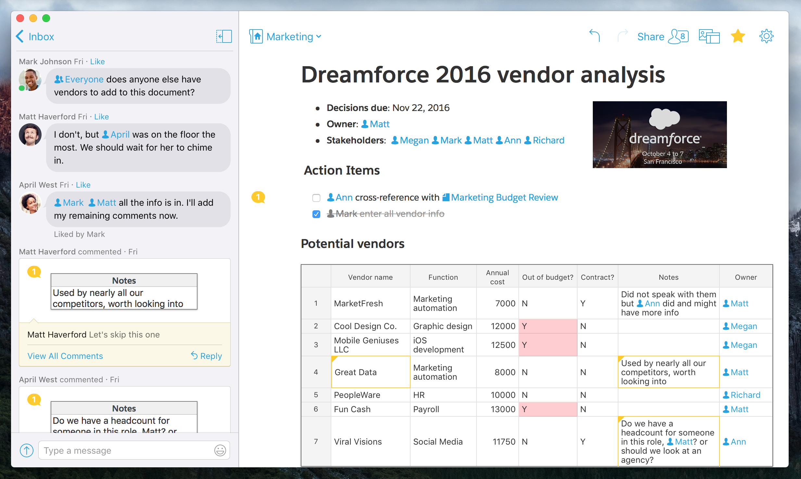
Task: Open the emoji picker smiley
Action: (x=220, y=450)
